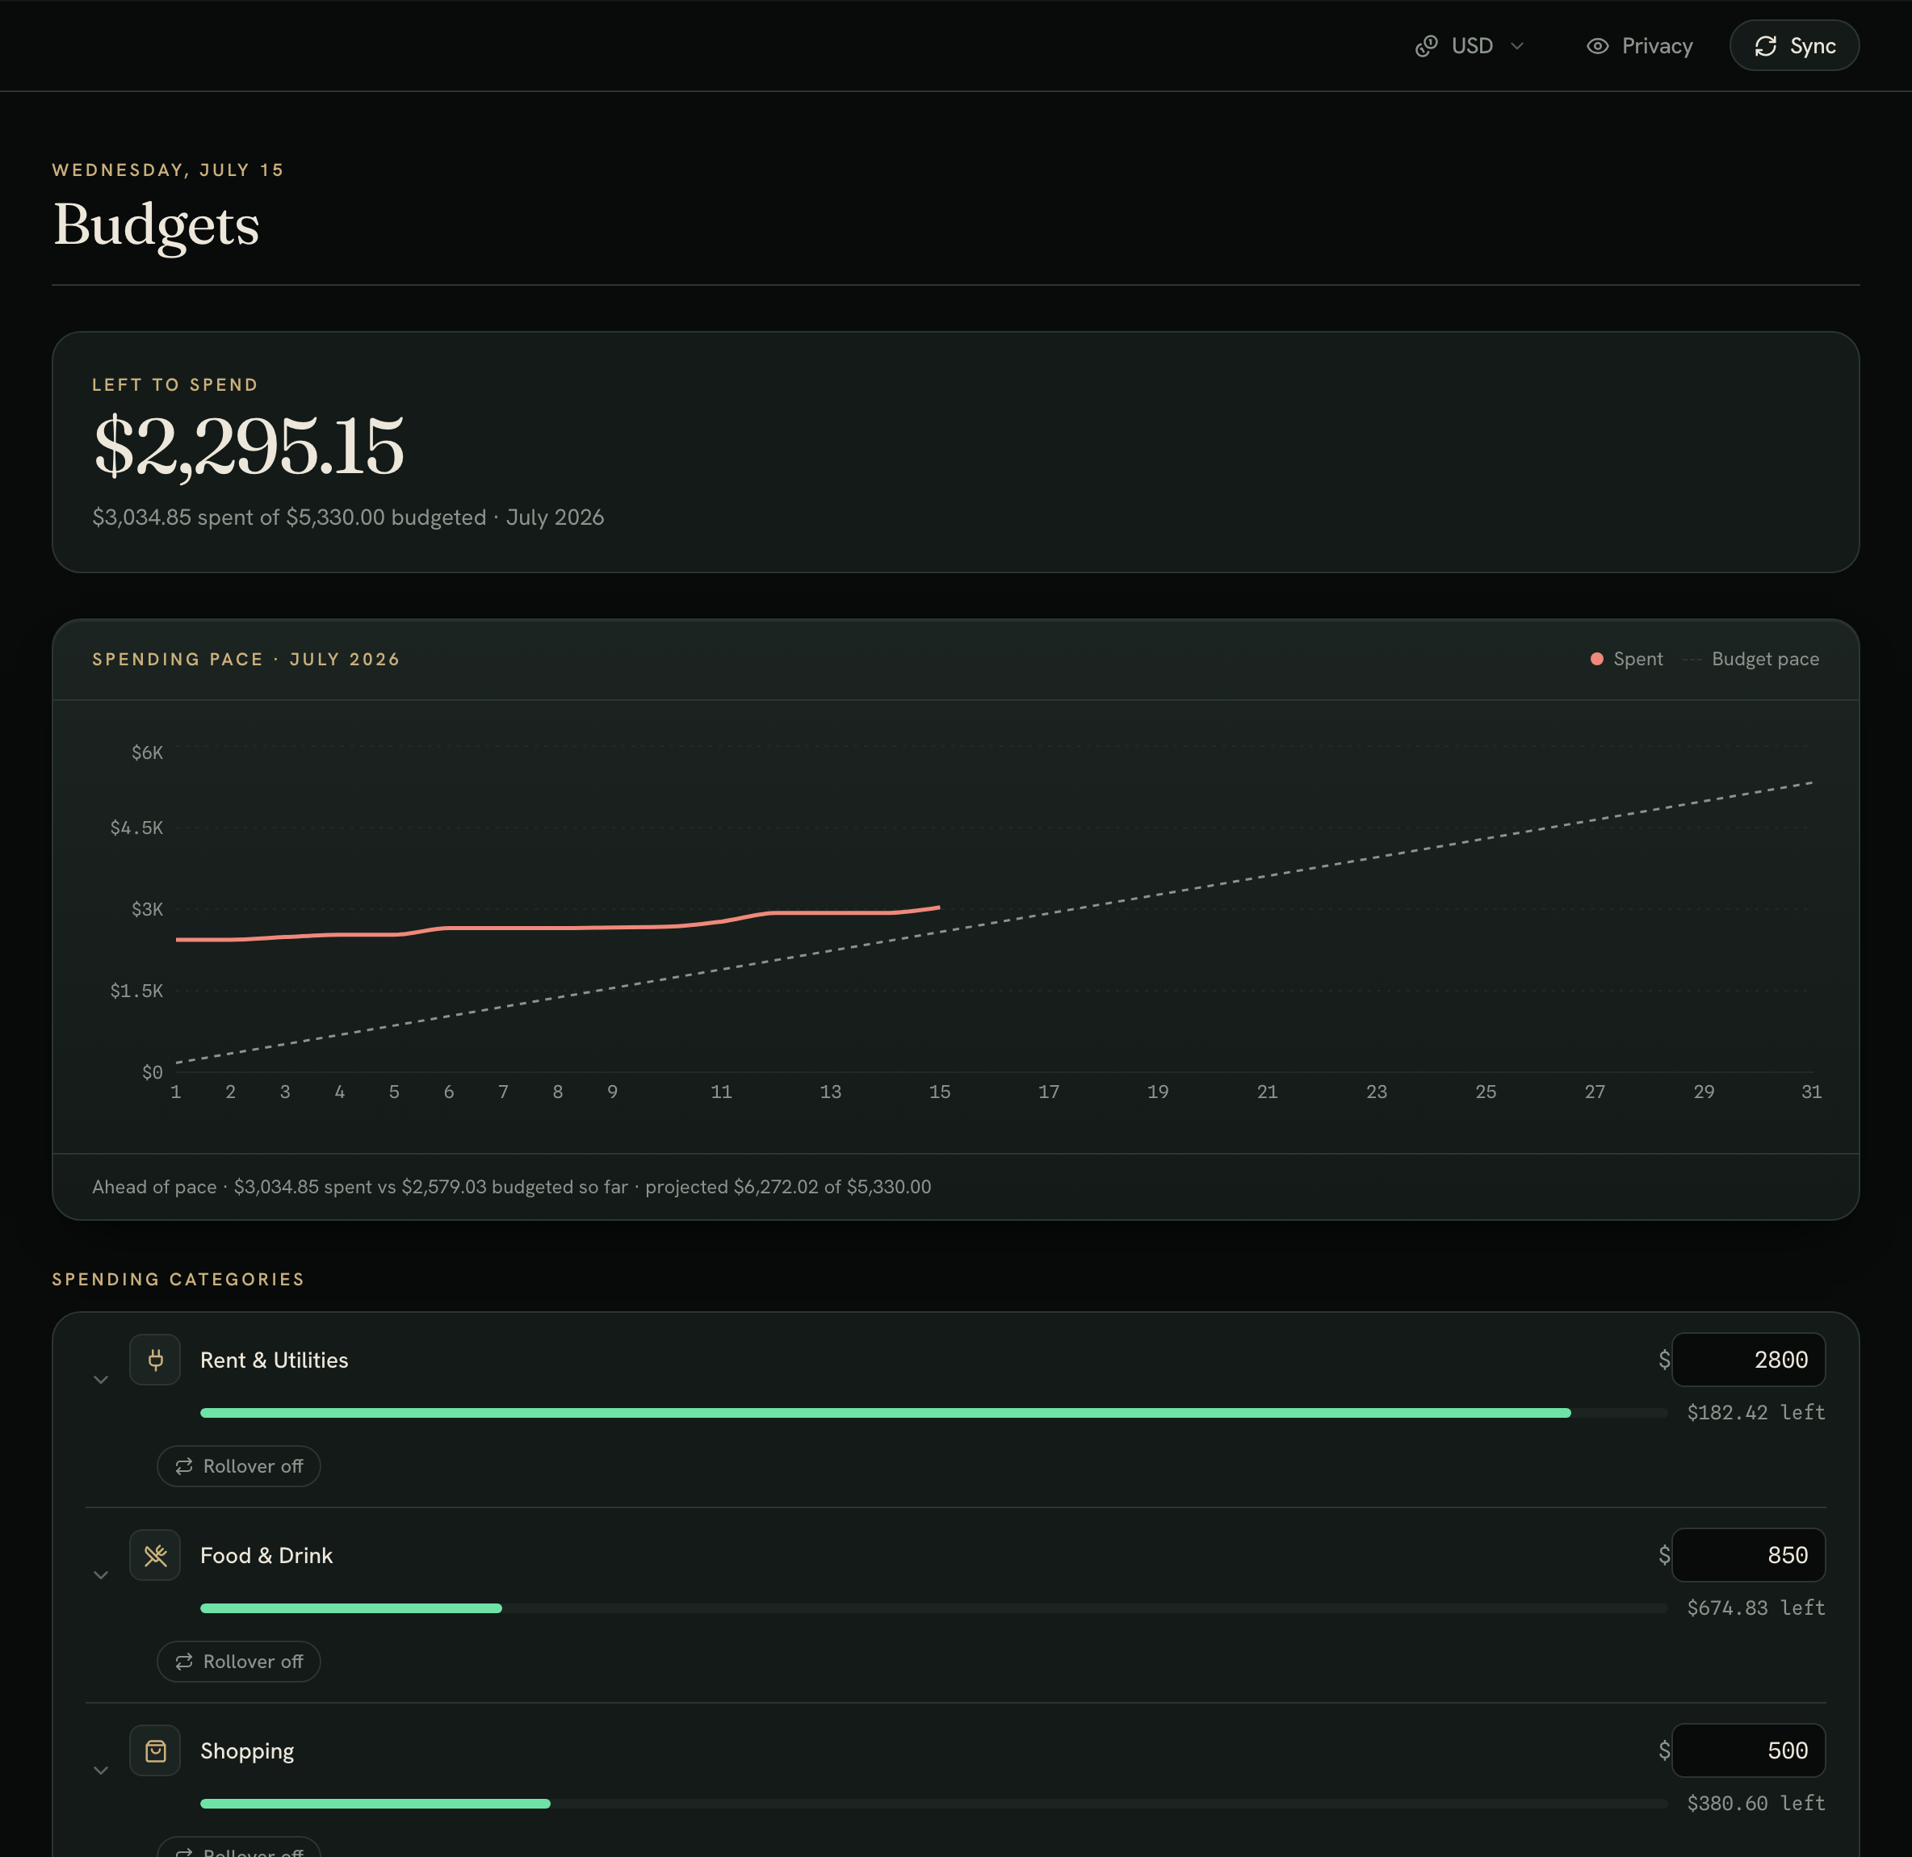The height and width of the screenshot is (1857, 1912).
Task: Click the coins icon beside USD
Action: click(x=1426, y=46)
